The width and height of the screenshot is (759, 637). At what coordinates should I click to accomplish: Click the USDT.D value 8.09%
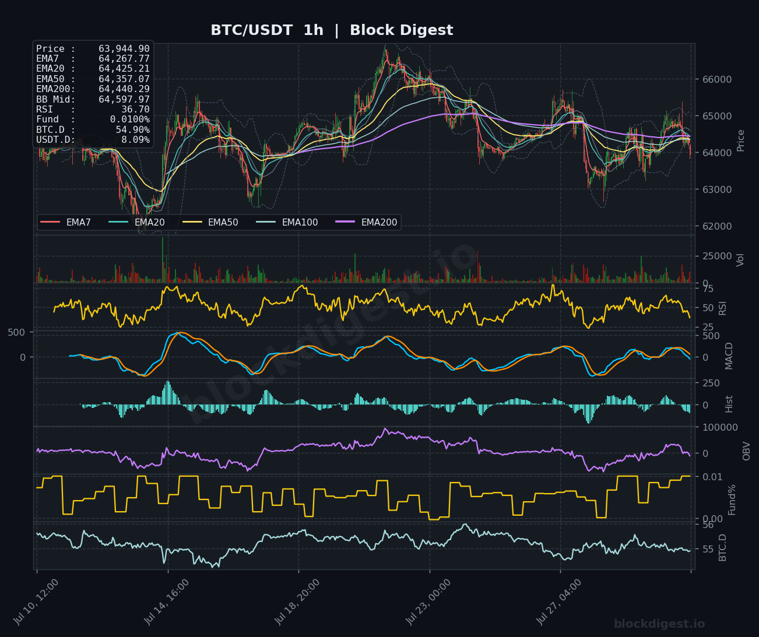click(x=135, y=140)
